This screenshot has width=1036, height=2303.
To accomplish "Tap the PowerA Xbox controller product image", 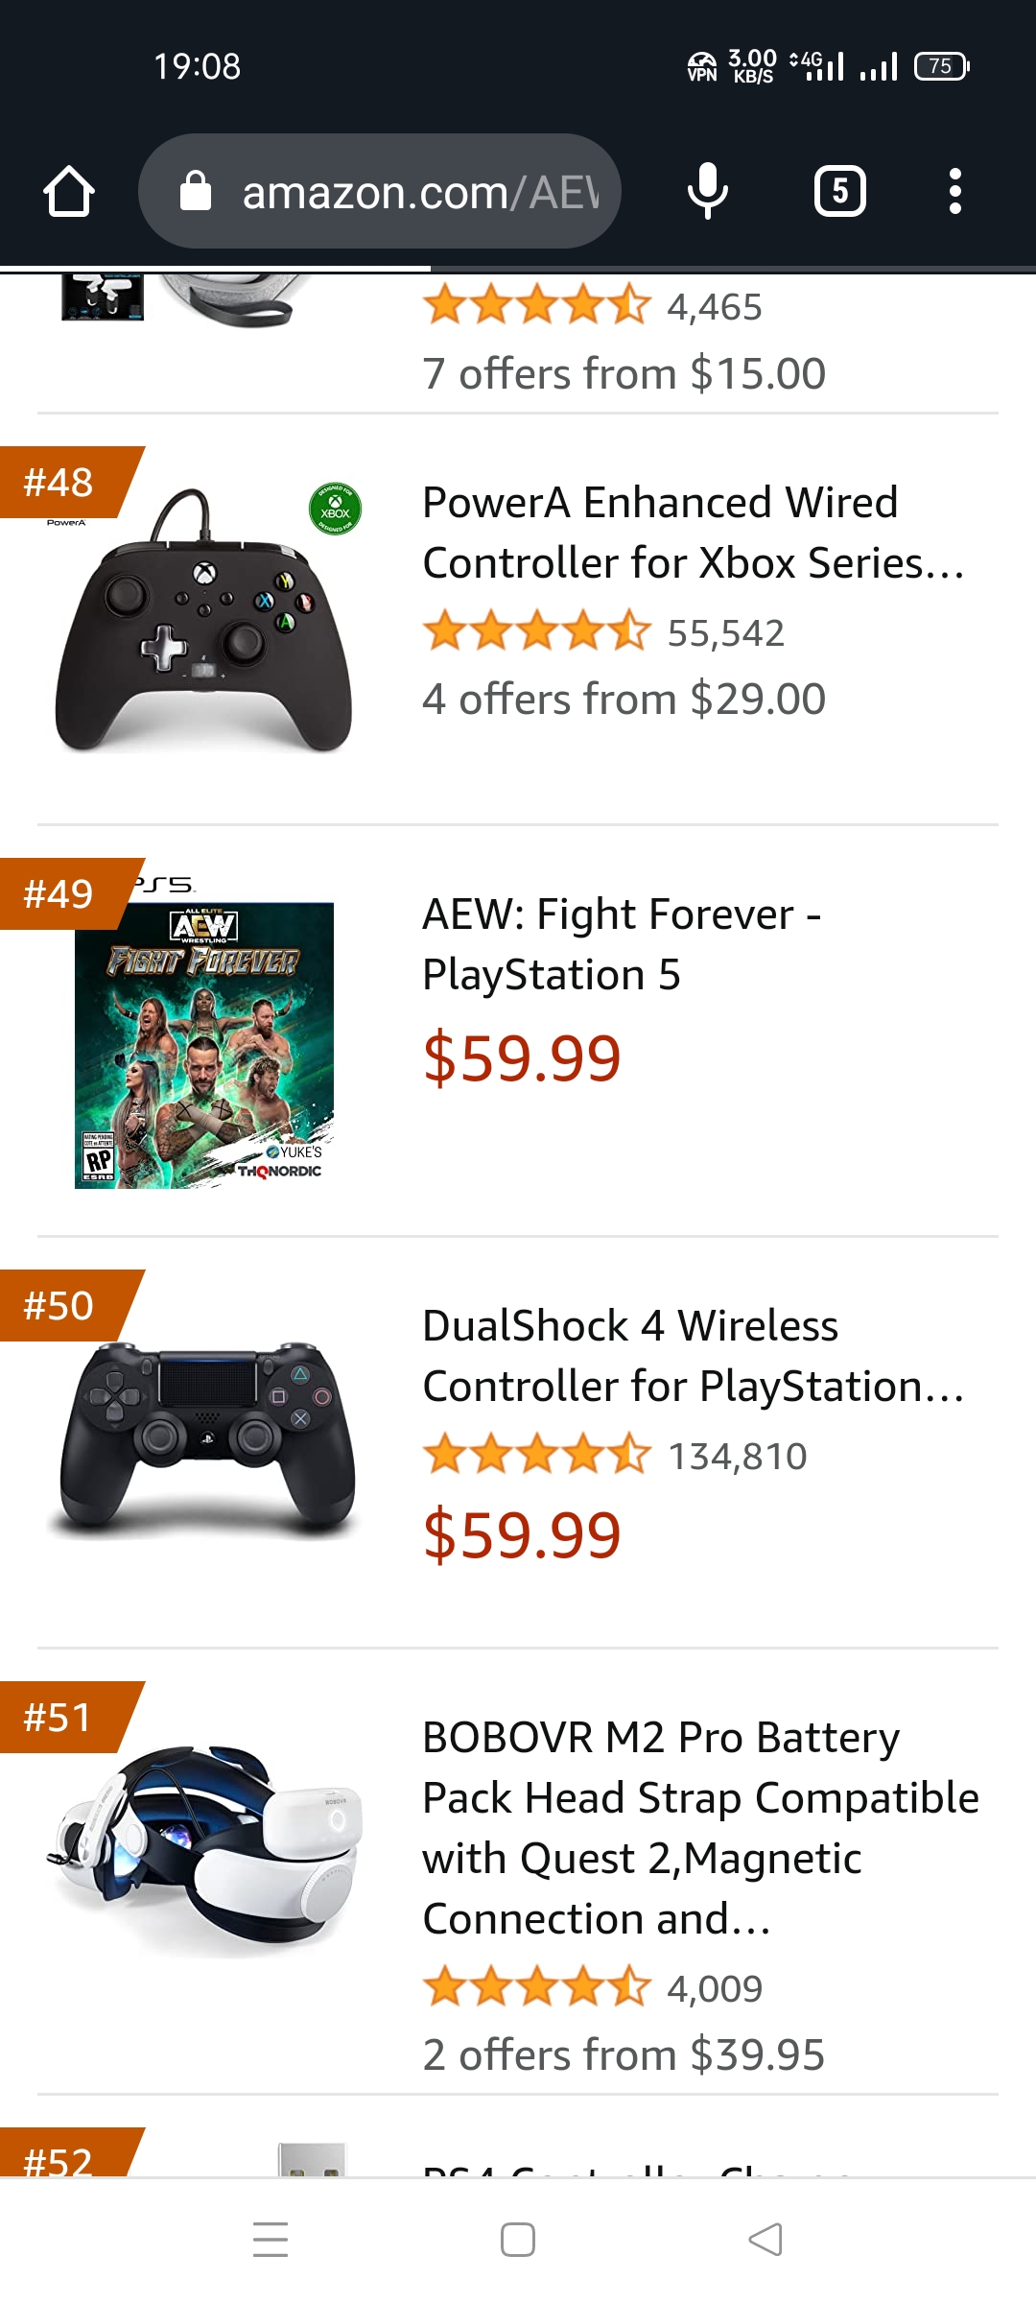I will pyautogui.click(x=203, y=619).
